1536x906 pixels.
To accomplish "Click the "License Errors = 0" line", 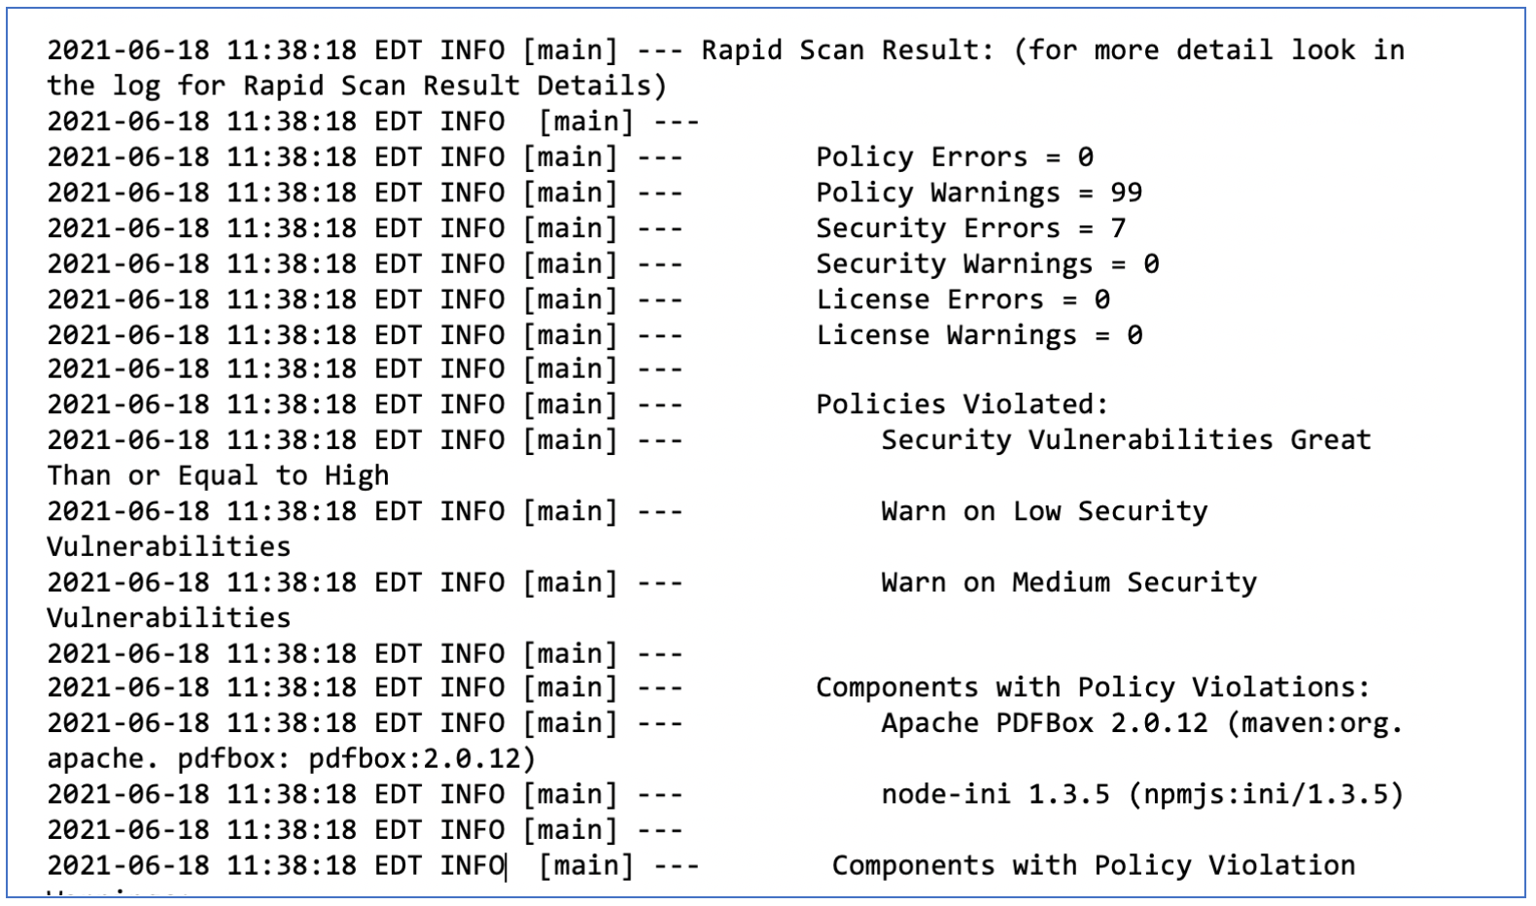I will pyautogui.click(x=961, y=299).
